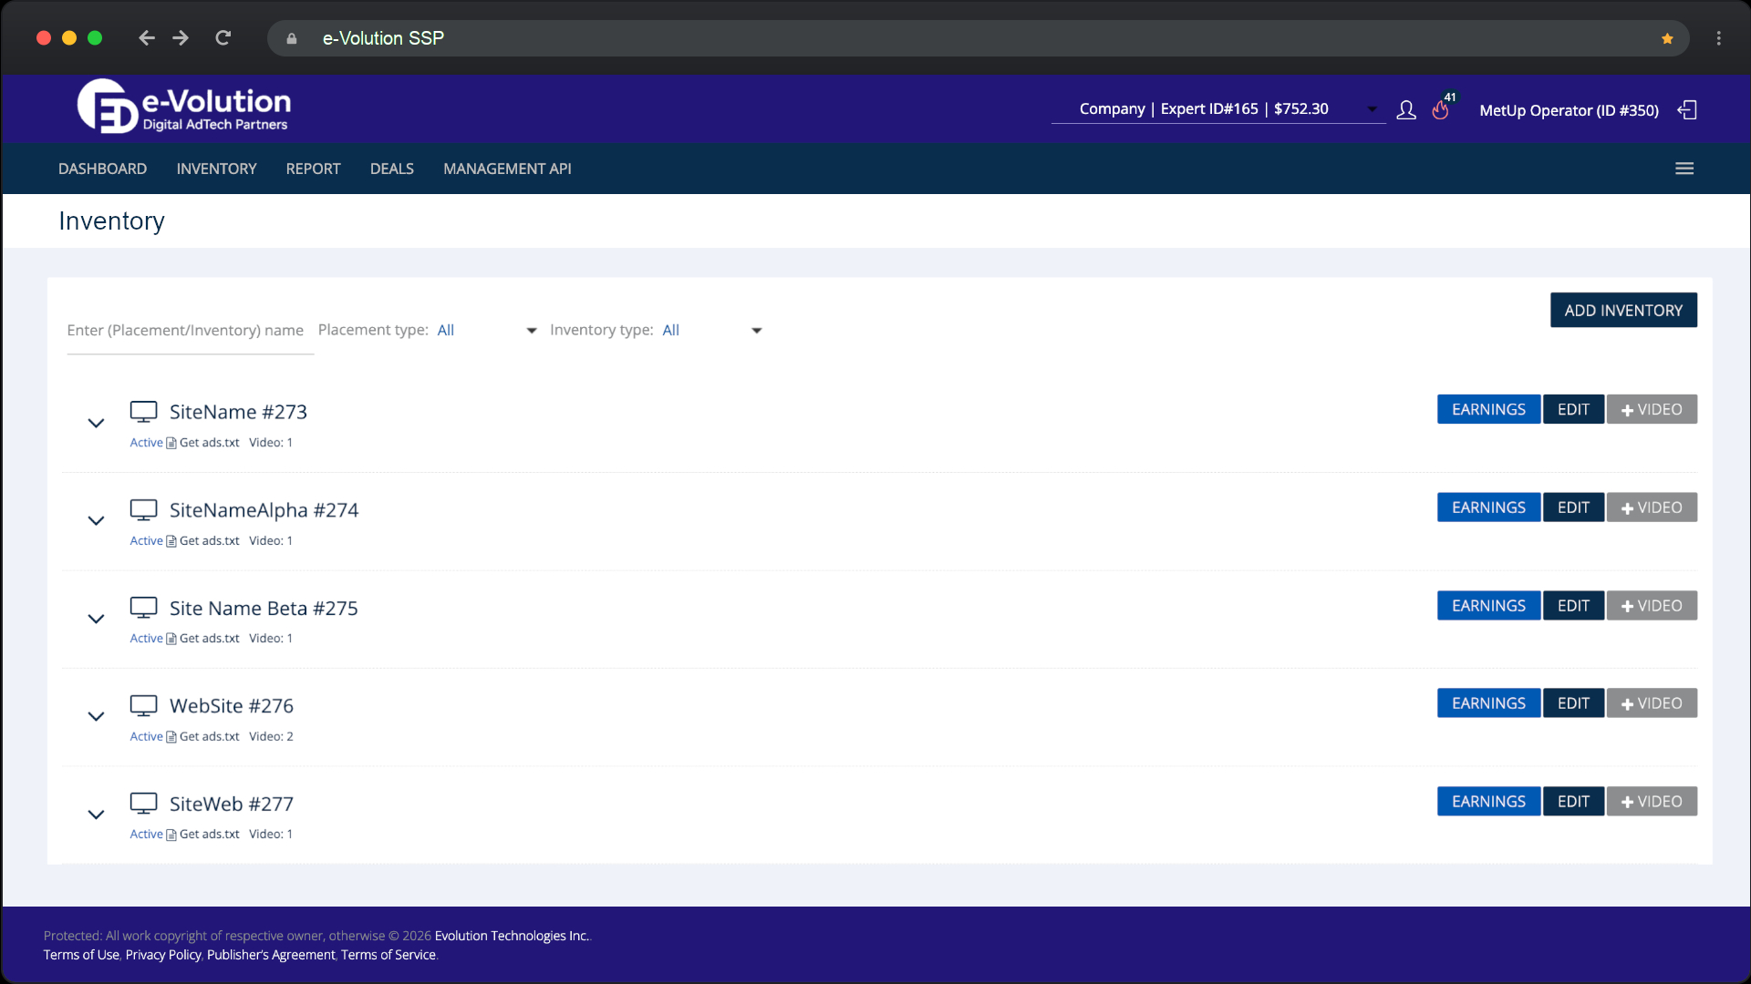Click the bookmark star icon
This screenshot has height=984, width=1751.
pos(1667,38)
